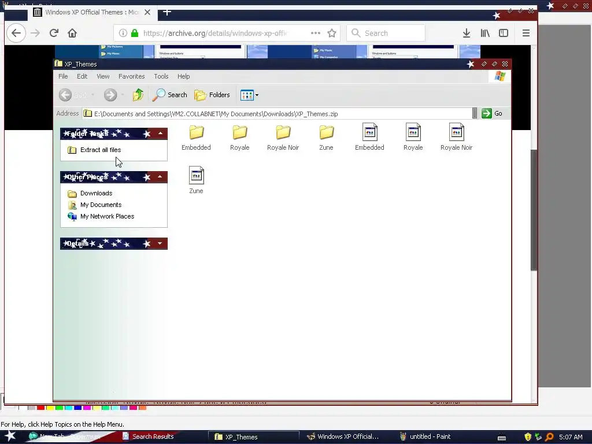Open the Firefox Library icon
The image size is (592, 444).
pyautogui.click(x=485, y=33)
